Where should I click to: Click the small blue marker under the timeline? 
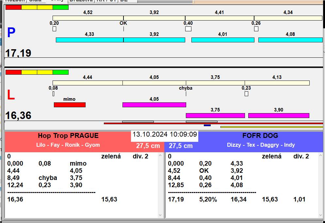[207, 126]
